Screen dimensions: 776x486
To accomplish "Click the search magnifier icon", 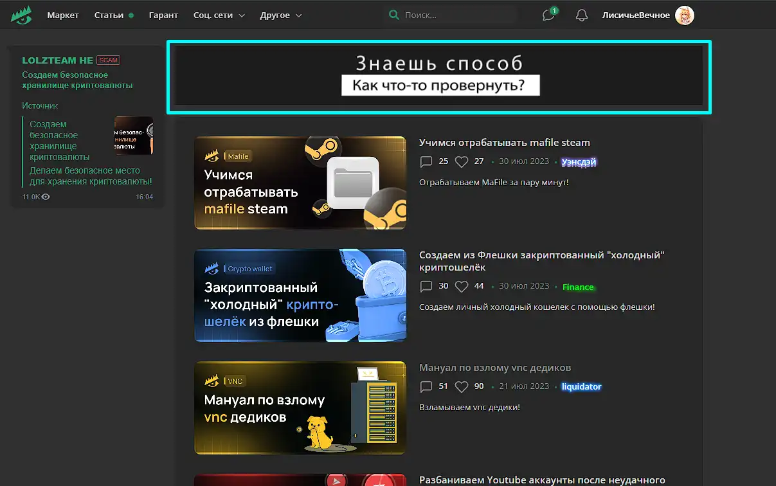I will (394, 15).
